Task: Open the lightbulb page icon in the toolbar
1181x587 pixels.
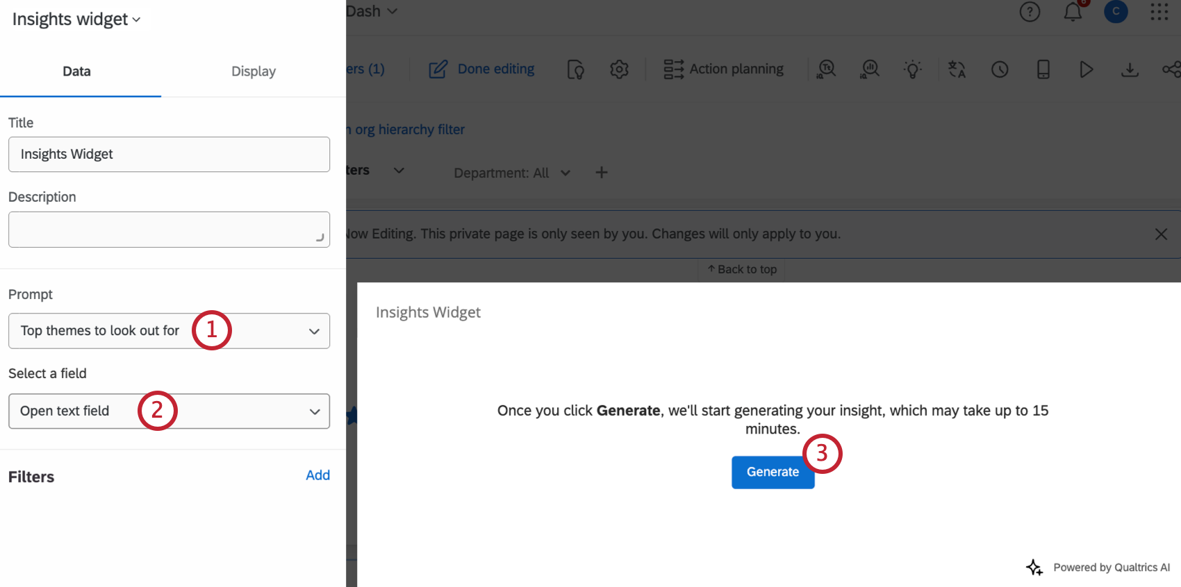Action: (x=576, y=69)
